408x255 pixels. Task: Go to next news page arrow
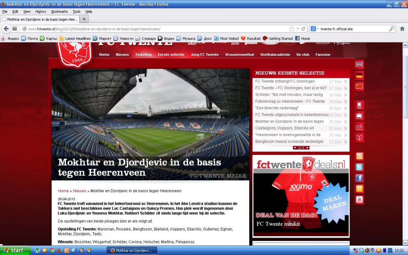coord(307,148)
